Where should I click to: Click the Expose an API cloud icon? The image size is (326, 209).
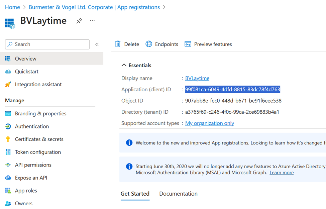tap(8, 178)
